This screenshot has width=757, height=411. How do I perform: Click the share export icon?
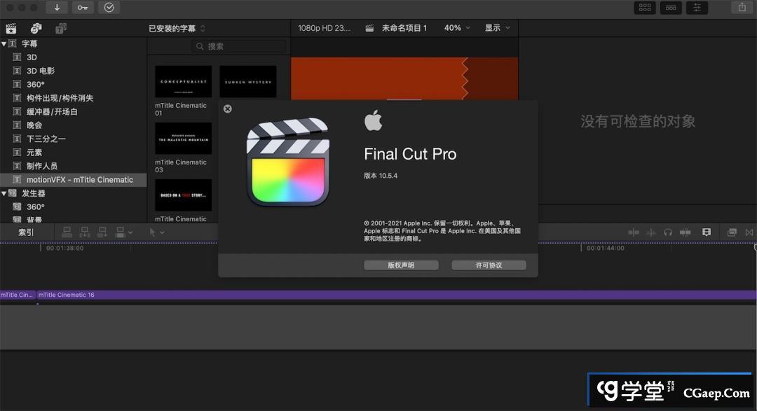click(742, 8)
